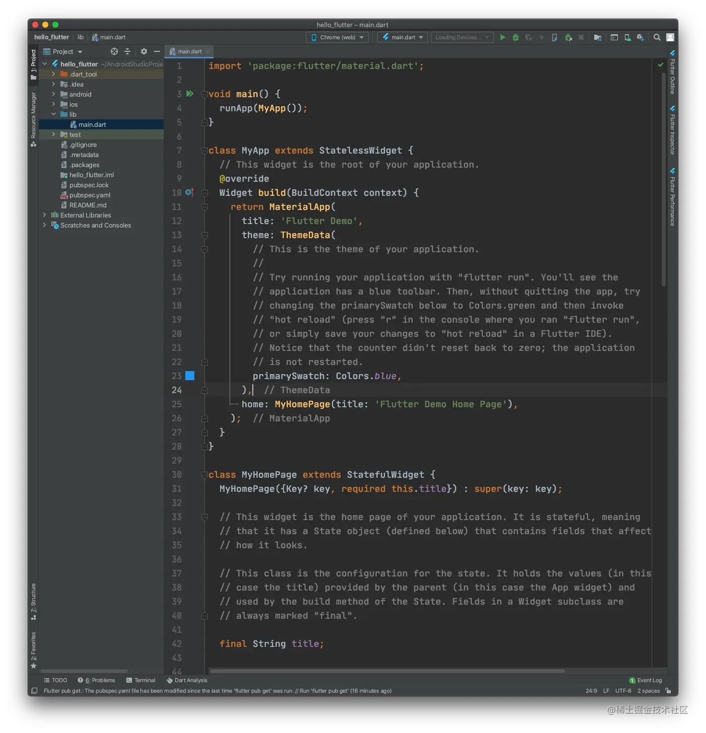Open the Loading Devices dropdown
706x733 pixels.
tap(462, 37)
